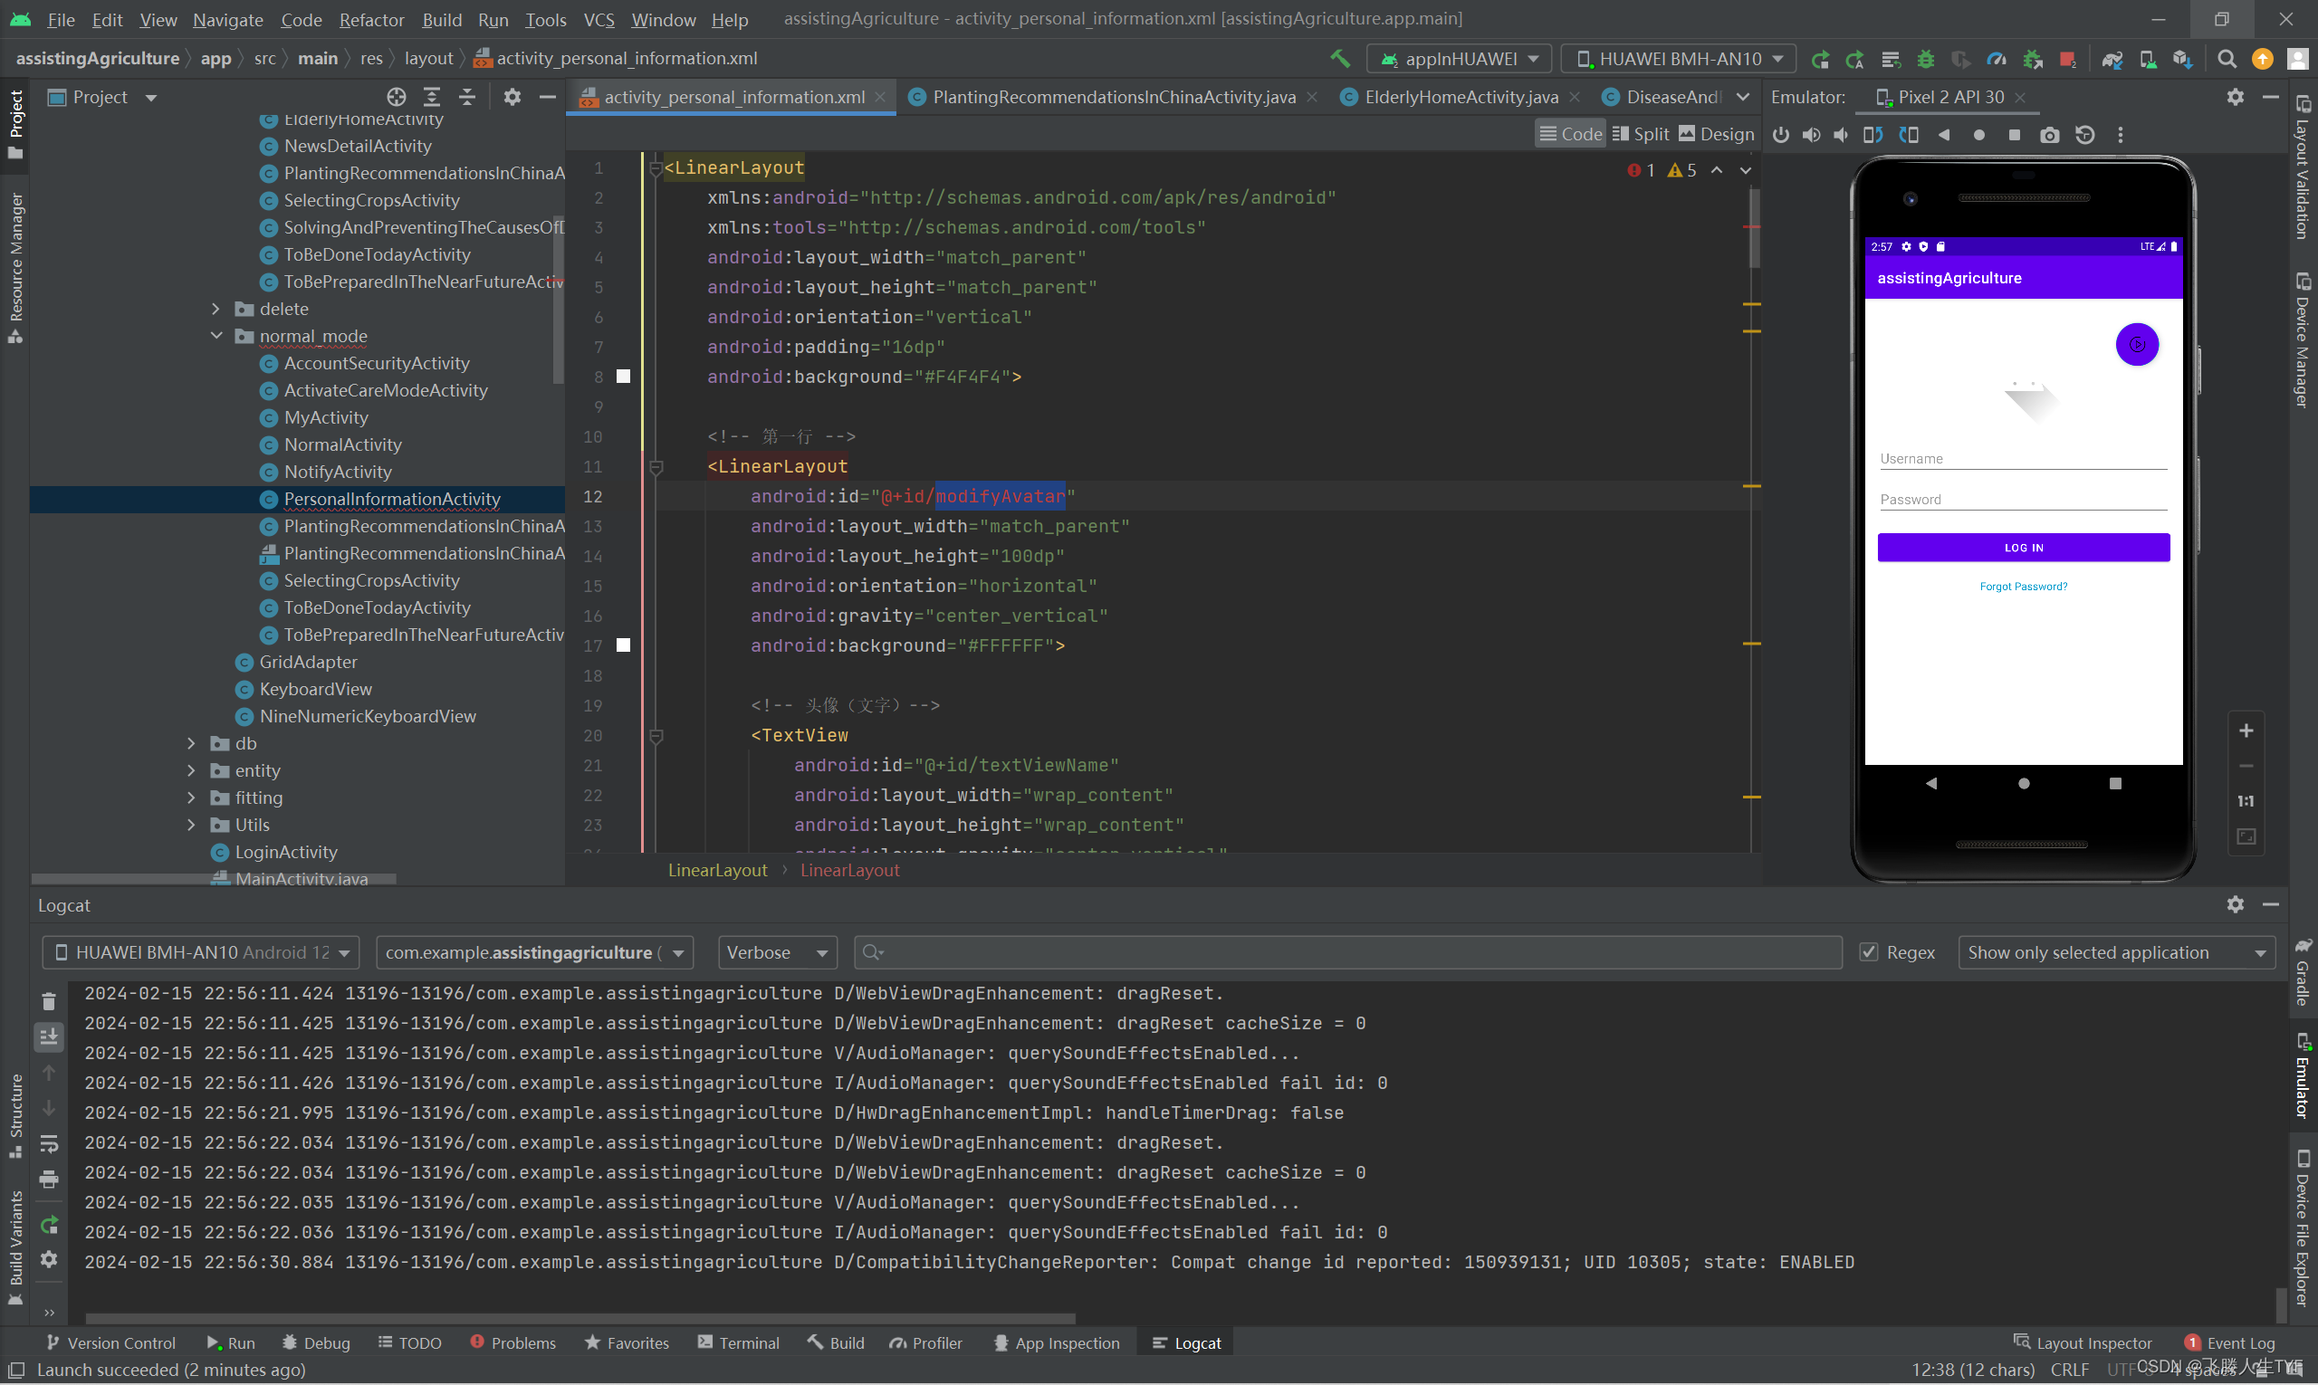This screenshot has width=2318, height=1385.
Task: Take emulator screenshot with camera icon
Action: point(2049,135)
